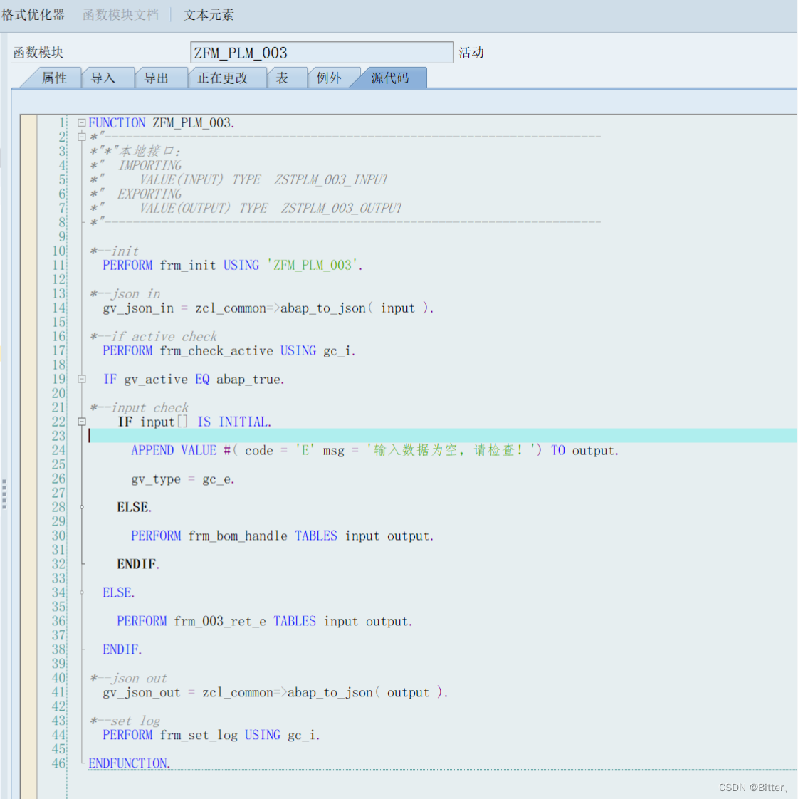This screenshot has height=799, width=798.
Task: Click the 函数模块 name input field
Action: coord(320,52)
